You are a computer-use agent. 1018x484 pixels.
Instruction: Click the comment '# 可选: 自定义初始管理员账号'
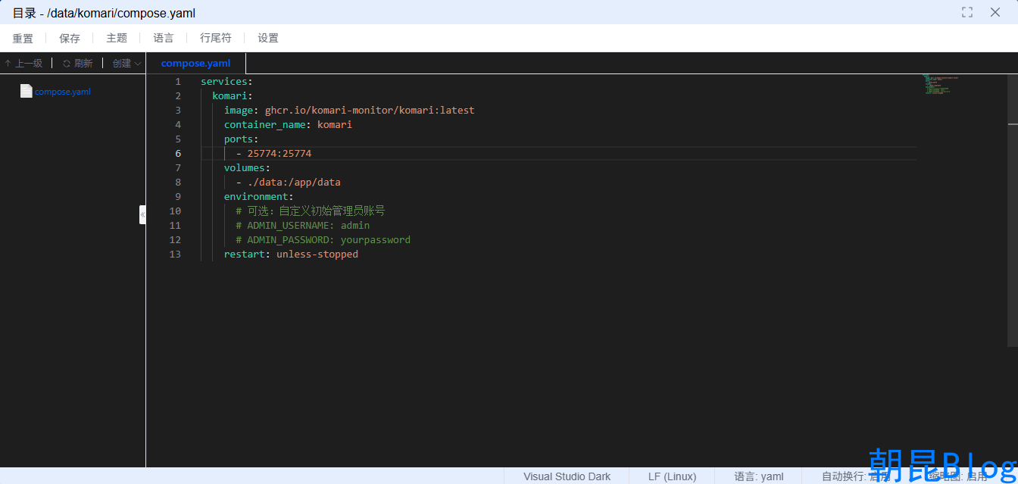tap(310, 211)
